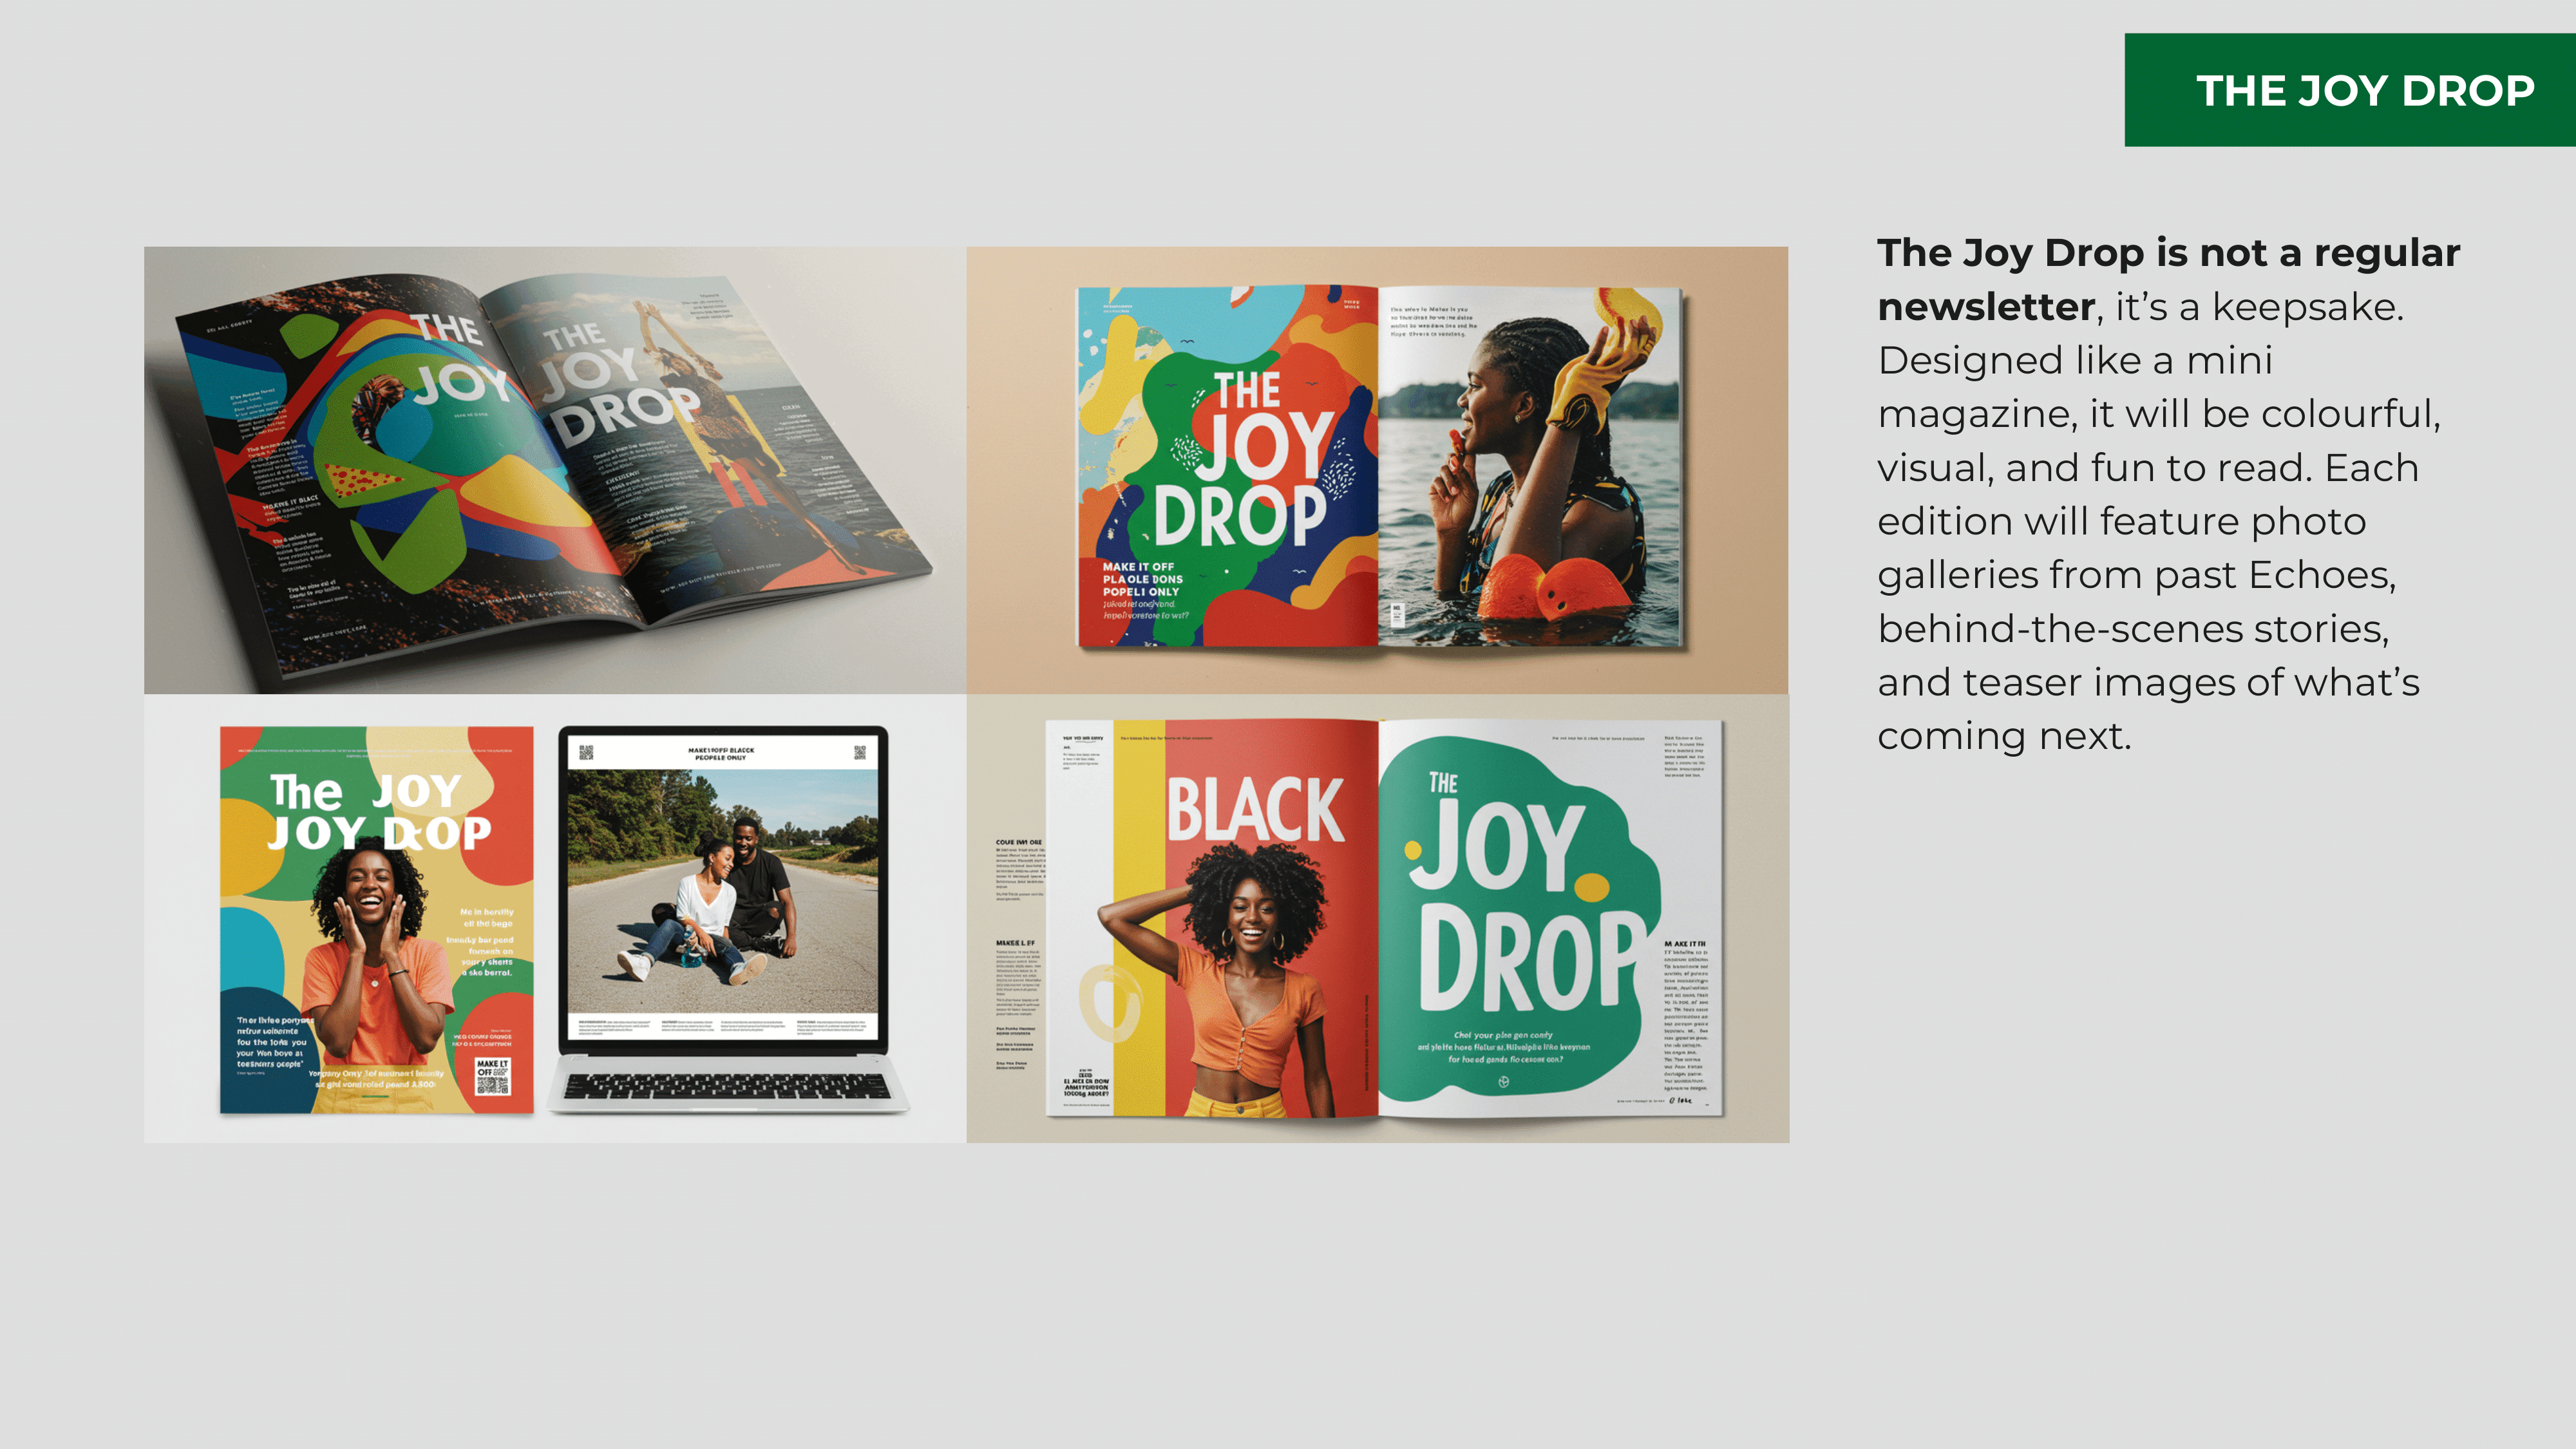The width and height of the screenshot is (2576, 1449).
Task: Click the Joy Drop poster with laughing woman
Action: click(x=376, y=919)
